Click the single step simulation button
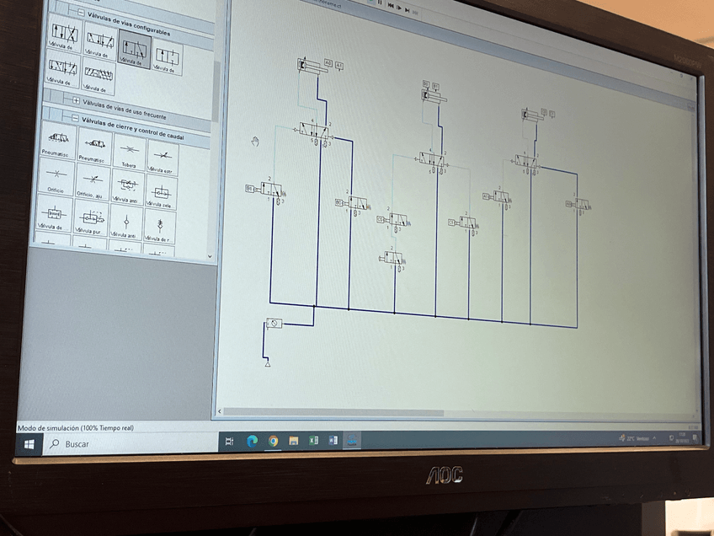Screen dimensions: 714x536 point(399,8)
